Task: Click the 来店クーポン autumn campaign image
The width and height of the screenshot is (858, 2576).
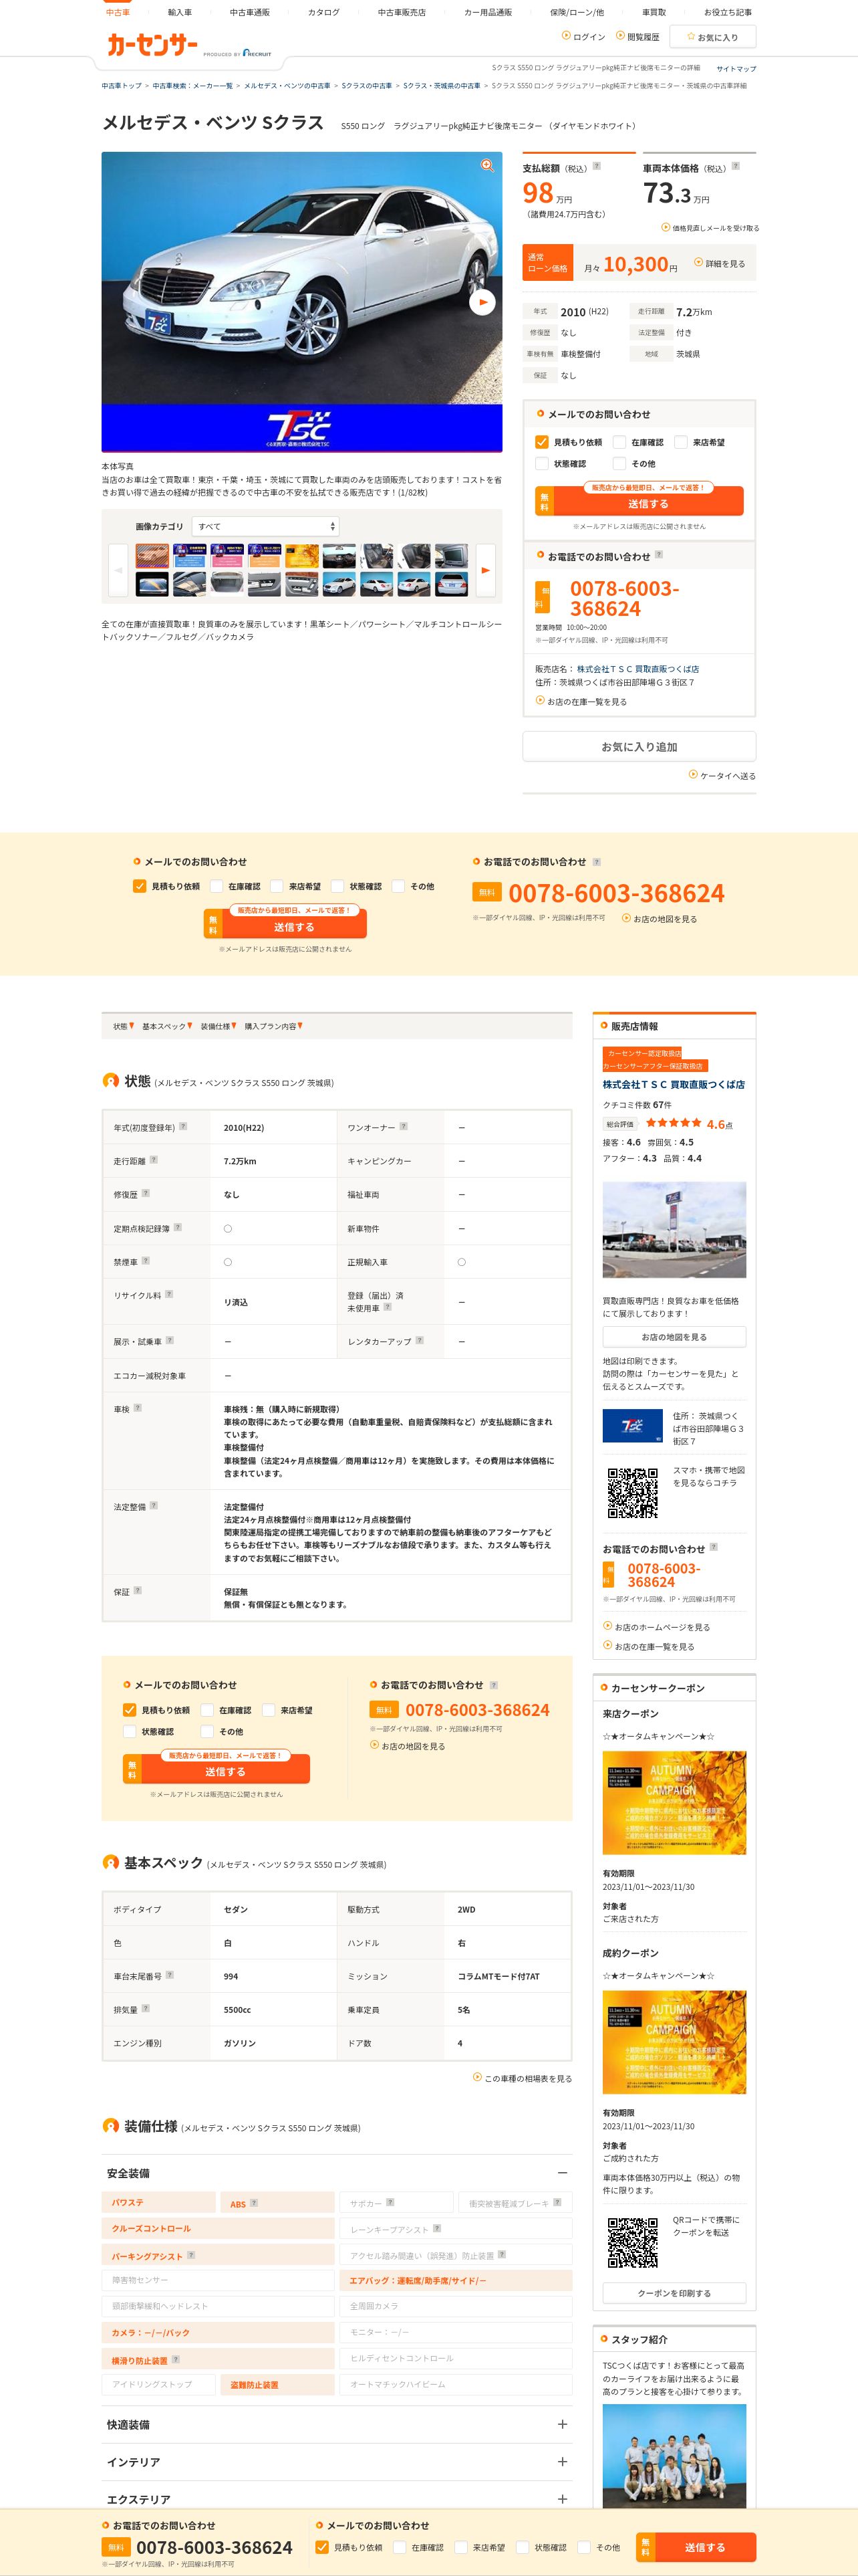Action: 674,1802
